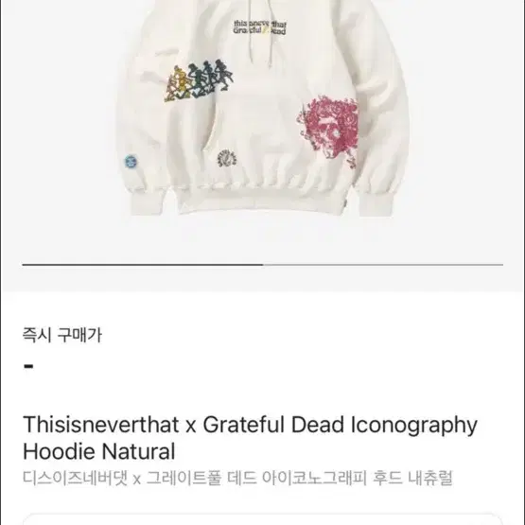Tap the hoodie's right sleeve cuff
The image size is (525, 525).
(x=375, y=204)
